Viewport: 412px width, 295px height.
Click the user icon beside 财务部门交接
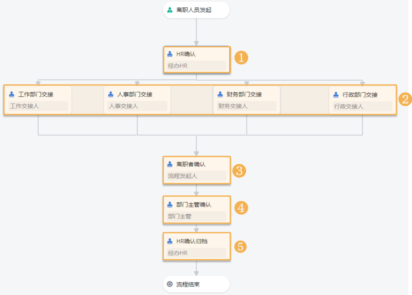[220, 94]
